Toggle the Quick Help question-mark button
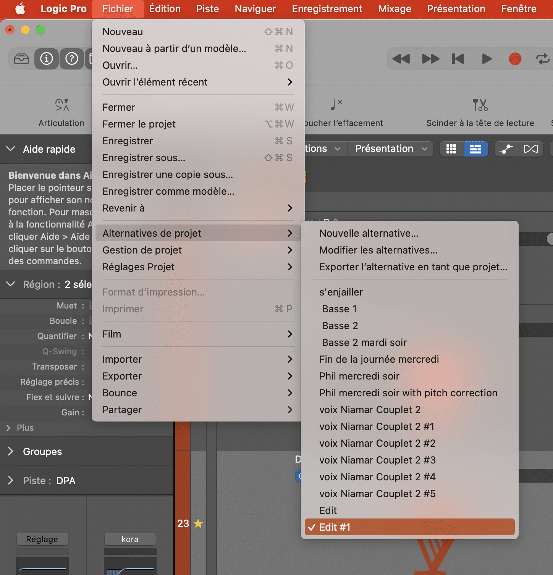553x575 pixels. point(72,59)
